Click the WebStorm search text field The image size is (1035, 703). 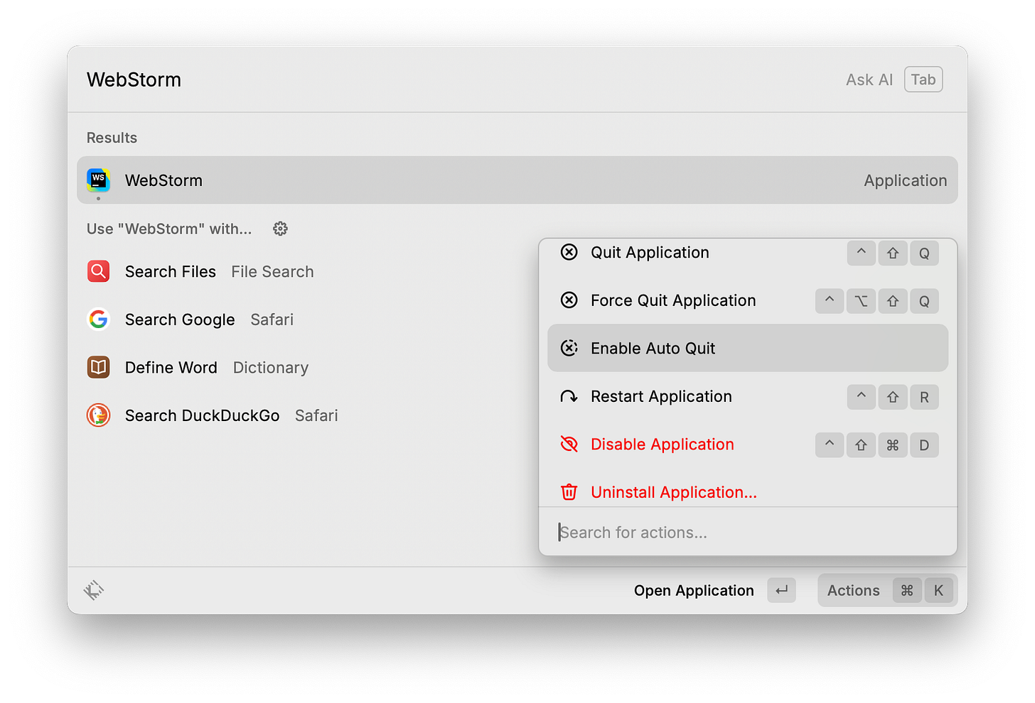455,80
